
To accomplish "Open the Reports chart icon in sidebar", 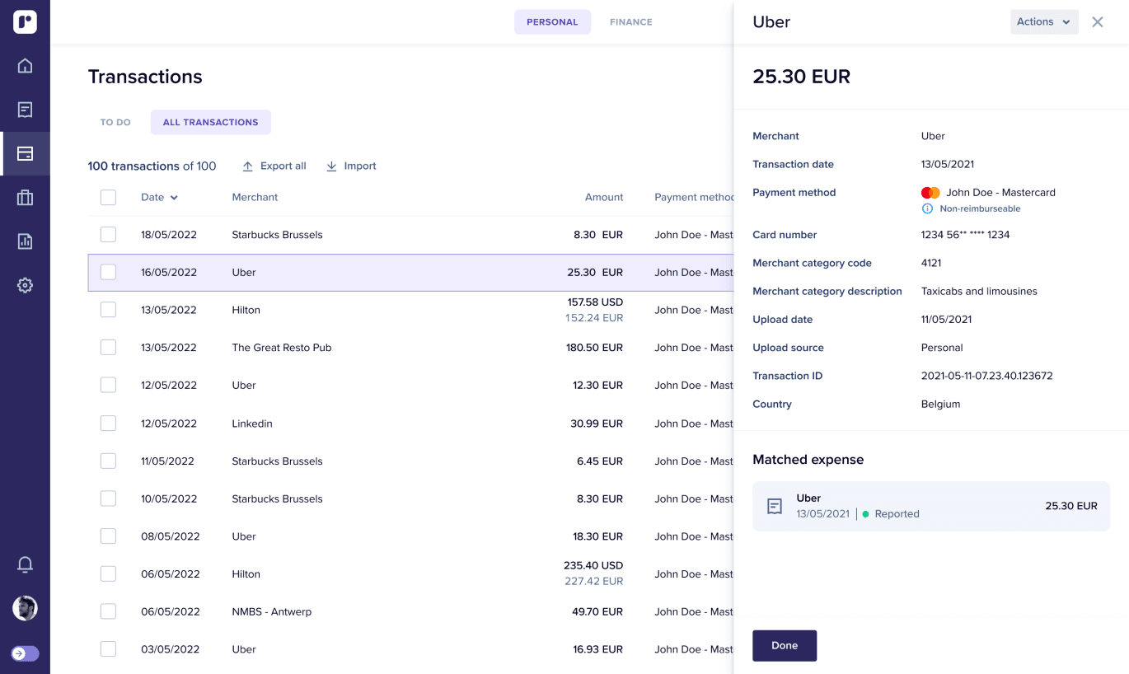I will pos(25,241).
